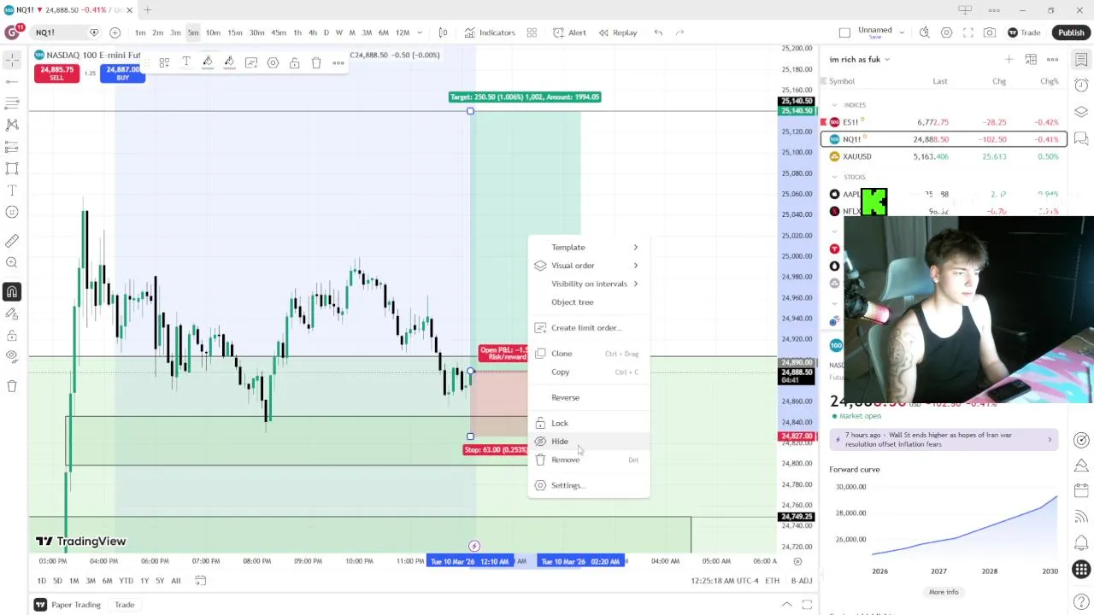Collapse the STOCKS watchlist section
The width and height of the screenshot is (1094, 615).
(835, 177)
